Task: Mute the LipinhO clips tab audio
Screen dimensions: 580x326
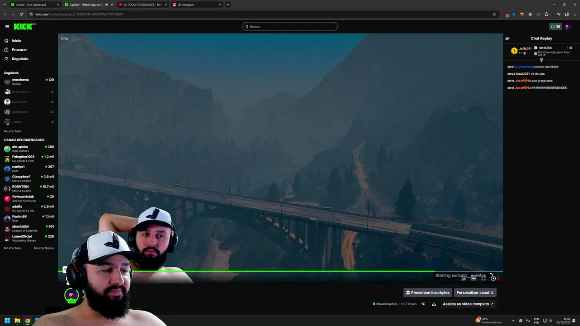Action: tap(106, 5)
